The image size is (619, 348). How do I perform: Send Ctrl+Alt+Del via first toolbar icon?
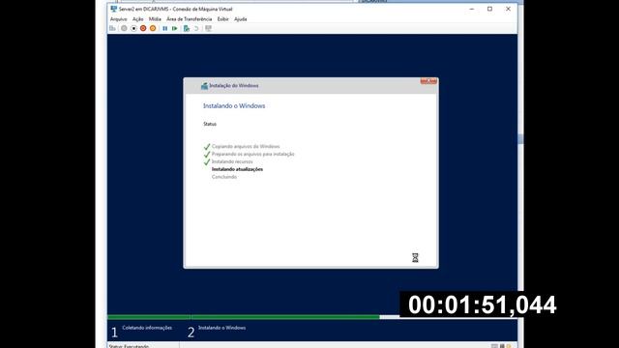point(113,28)
